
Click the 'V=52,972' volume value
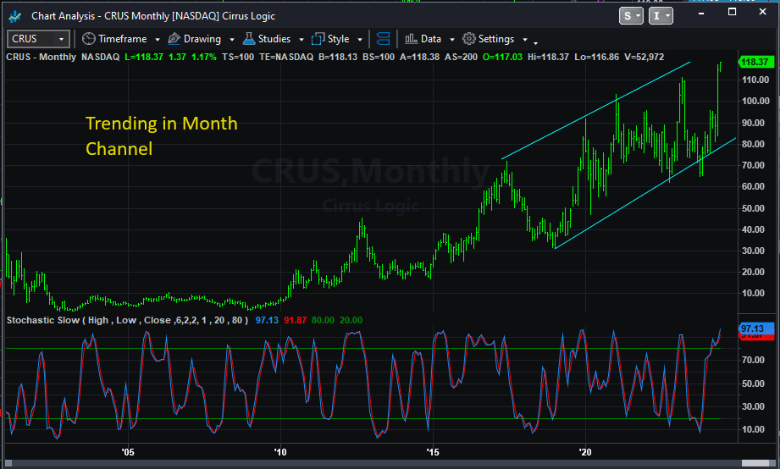point(644,57)
